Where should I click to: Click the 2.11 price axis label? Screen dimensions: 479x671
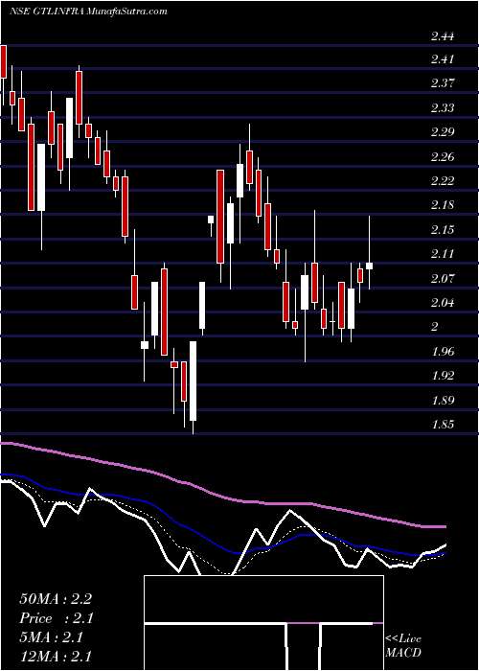pyautogui.click(x=443, y=254)
